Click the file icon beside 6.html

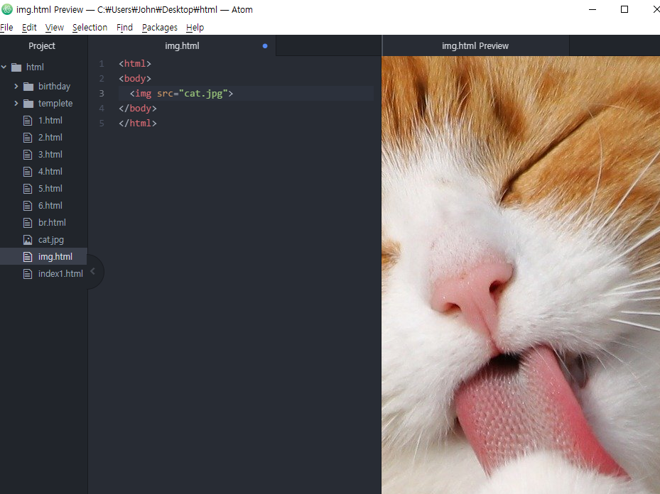click(x=28, y=206)
